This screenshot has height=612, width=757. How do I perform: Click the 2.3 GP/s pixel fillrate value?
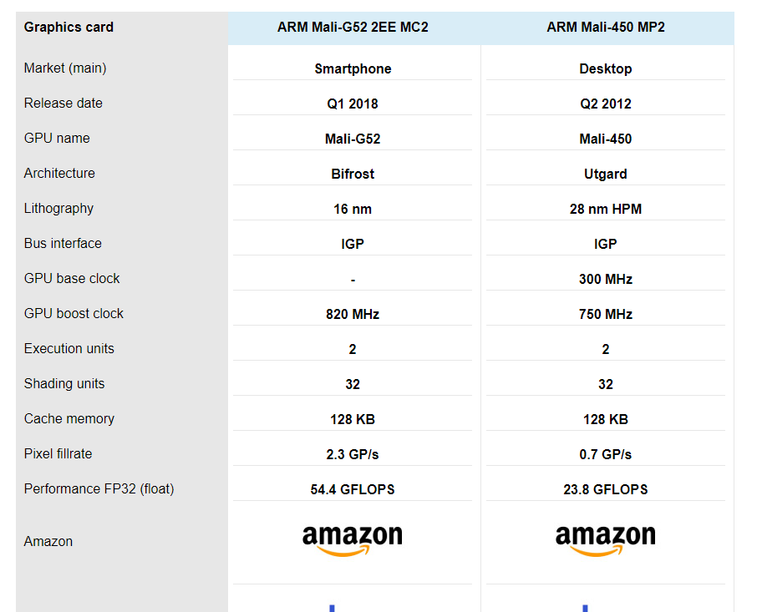353,454
